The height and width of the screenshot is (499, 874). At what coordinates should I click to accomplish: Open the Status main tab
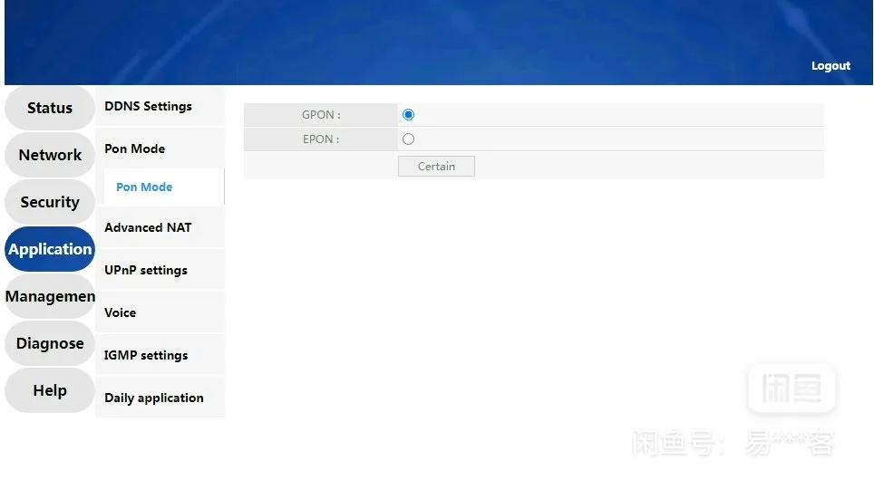point(50,108)
